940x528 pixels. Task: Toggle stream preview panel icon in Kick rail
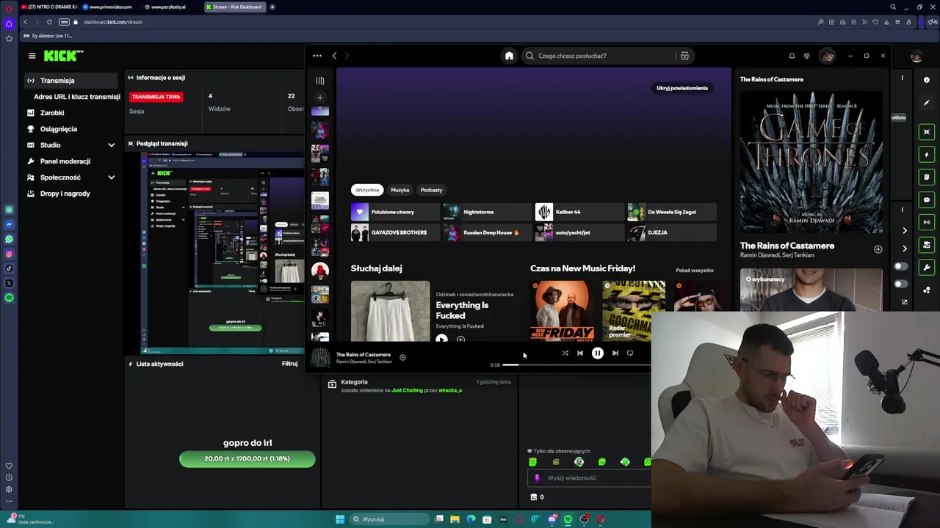(927, 132)
